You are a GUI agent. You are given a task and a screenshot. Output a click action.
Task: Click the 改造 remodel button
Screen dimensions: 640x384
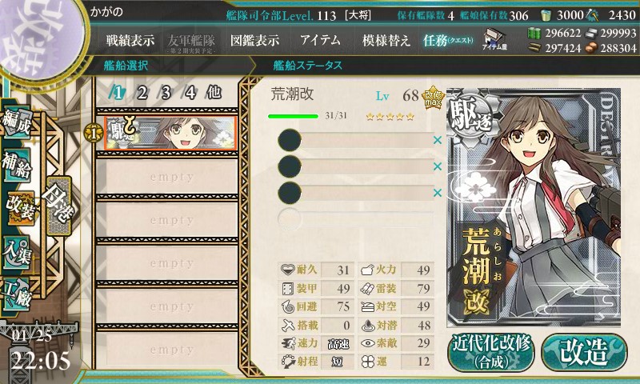click(x=584, y=352)
